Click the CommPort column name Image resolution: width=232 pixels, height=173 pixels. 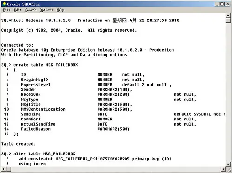click(31, 119)
